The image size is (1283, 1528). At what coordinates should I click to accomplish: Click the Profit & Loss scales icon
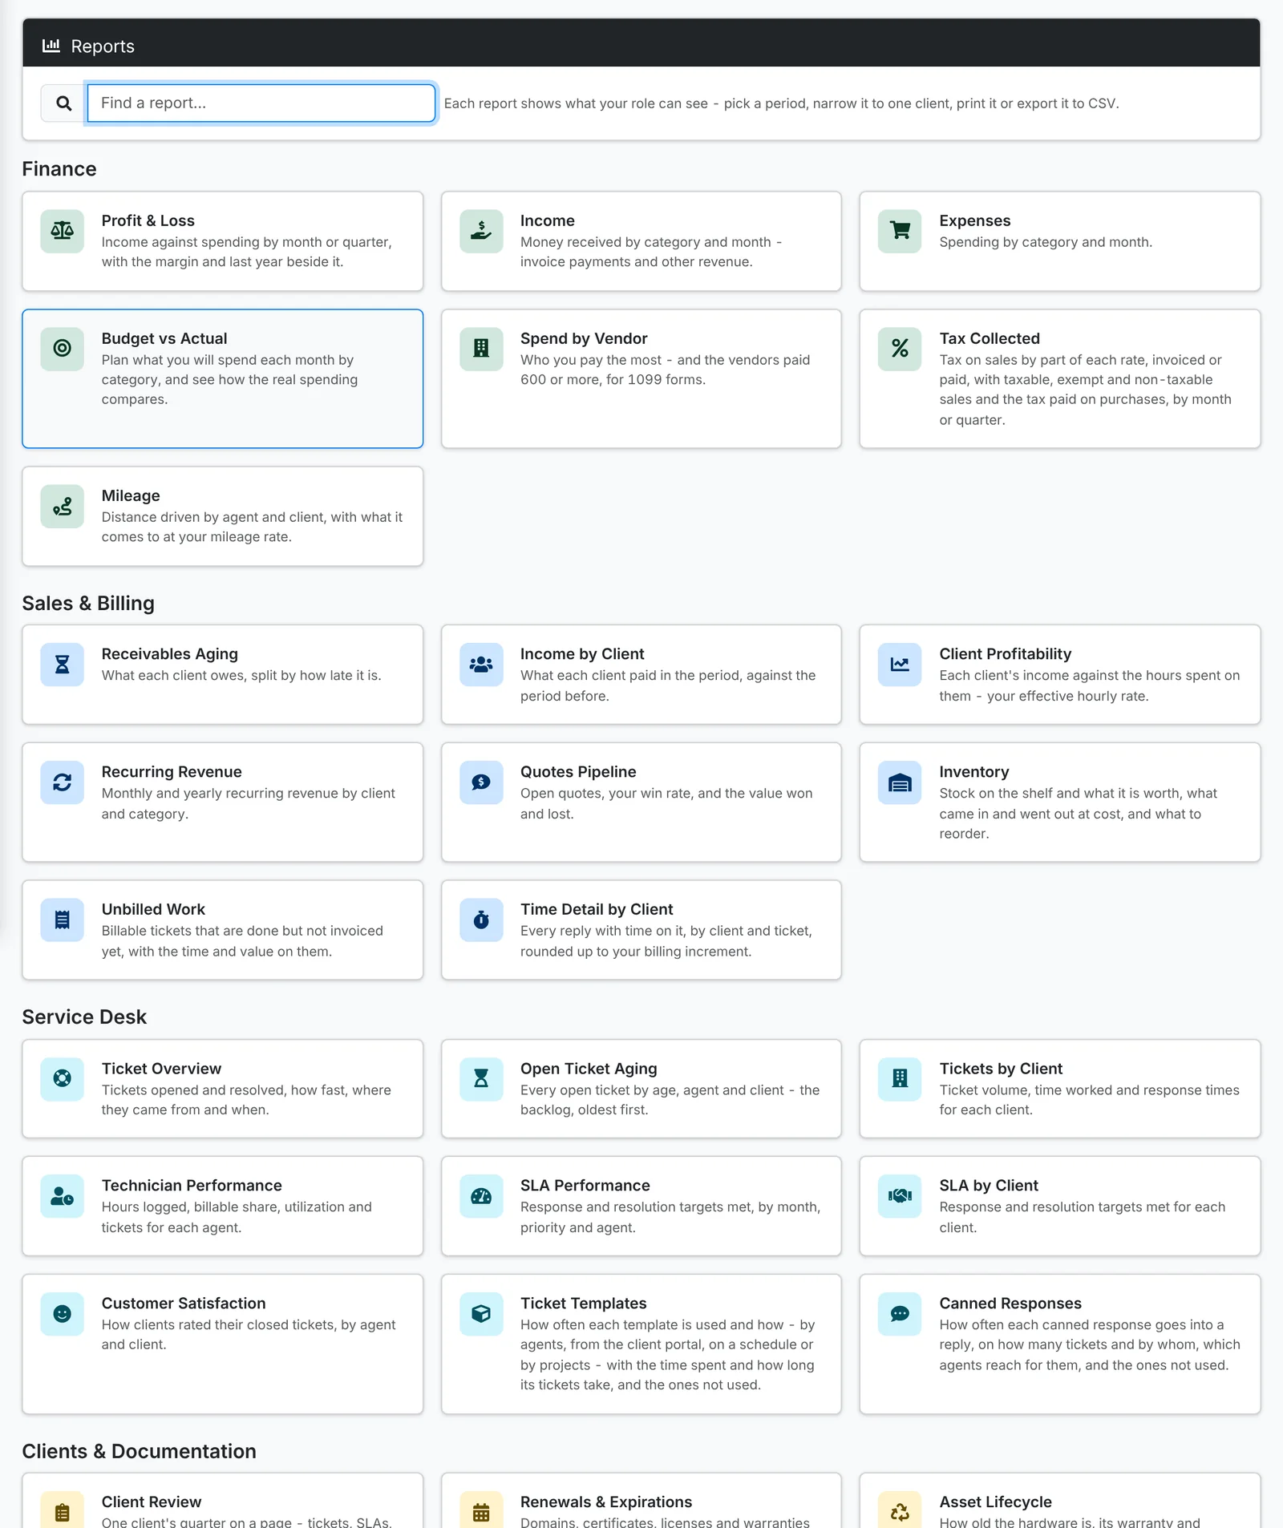pos(63,231)
